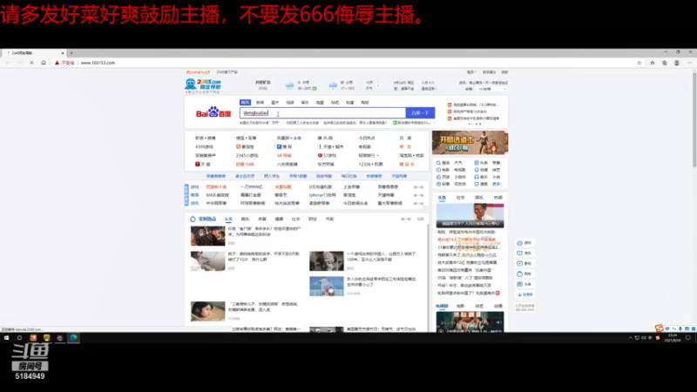
Task: Click the headline photo in right panel
Action: tap(470, 215)
